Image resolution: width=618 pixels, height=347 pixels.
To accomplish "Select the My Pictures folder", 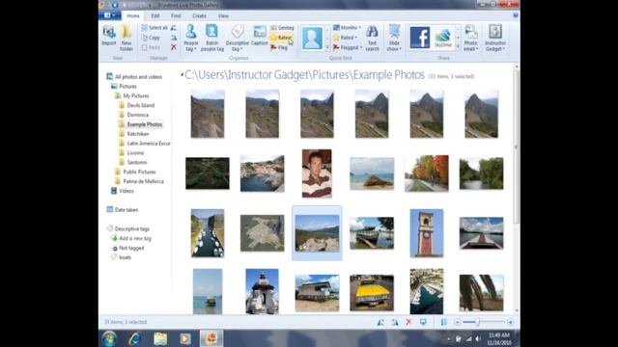I will [x=135, y=95].
